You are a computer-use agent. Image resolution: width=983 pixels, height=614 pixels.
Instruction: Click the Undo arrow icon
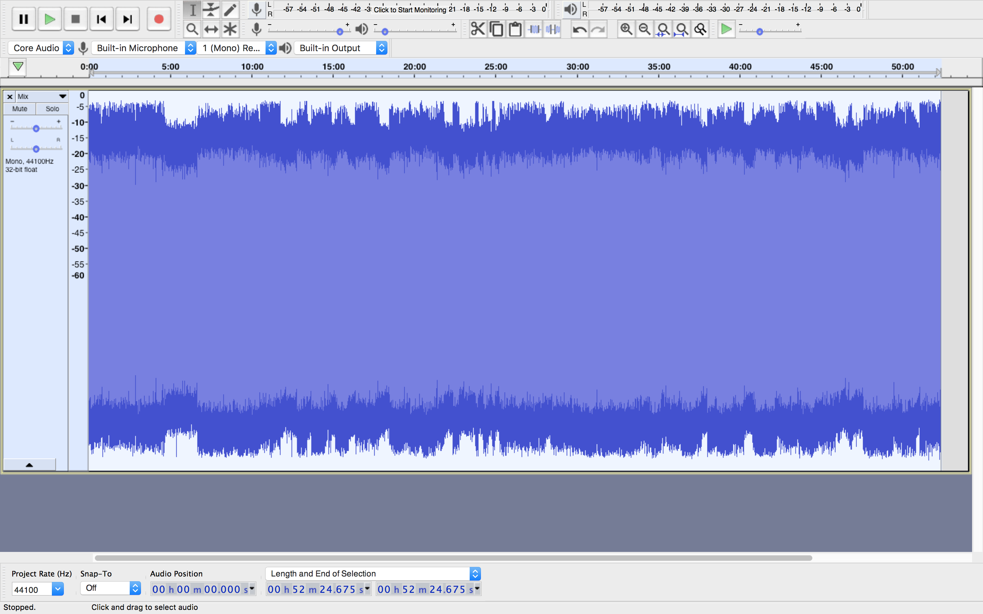[579, 29]
